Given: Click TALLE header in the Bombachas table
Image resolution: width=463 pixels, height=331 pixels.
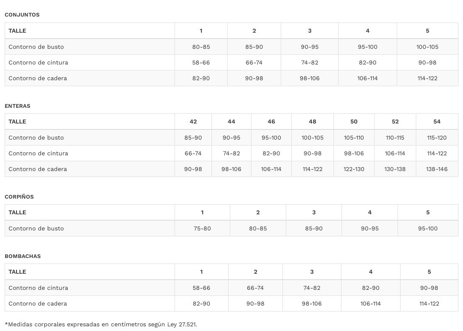Looking at the screenshot, I should tap(17, 272).
